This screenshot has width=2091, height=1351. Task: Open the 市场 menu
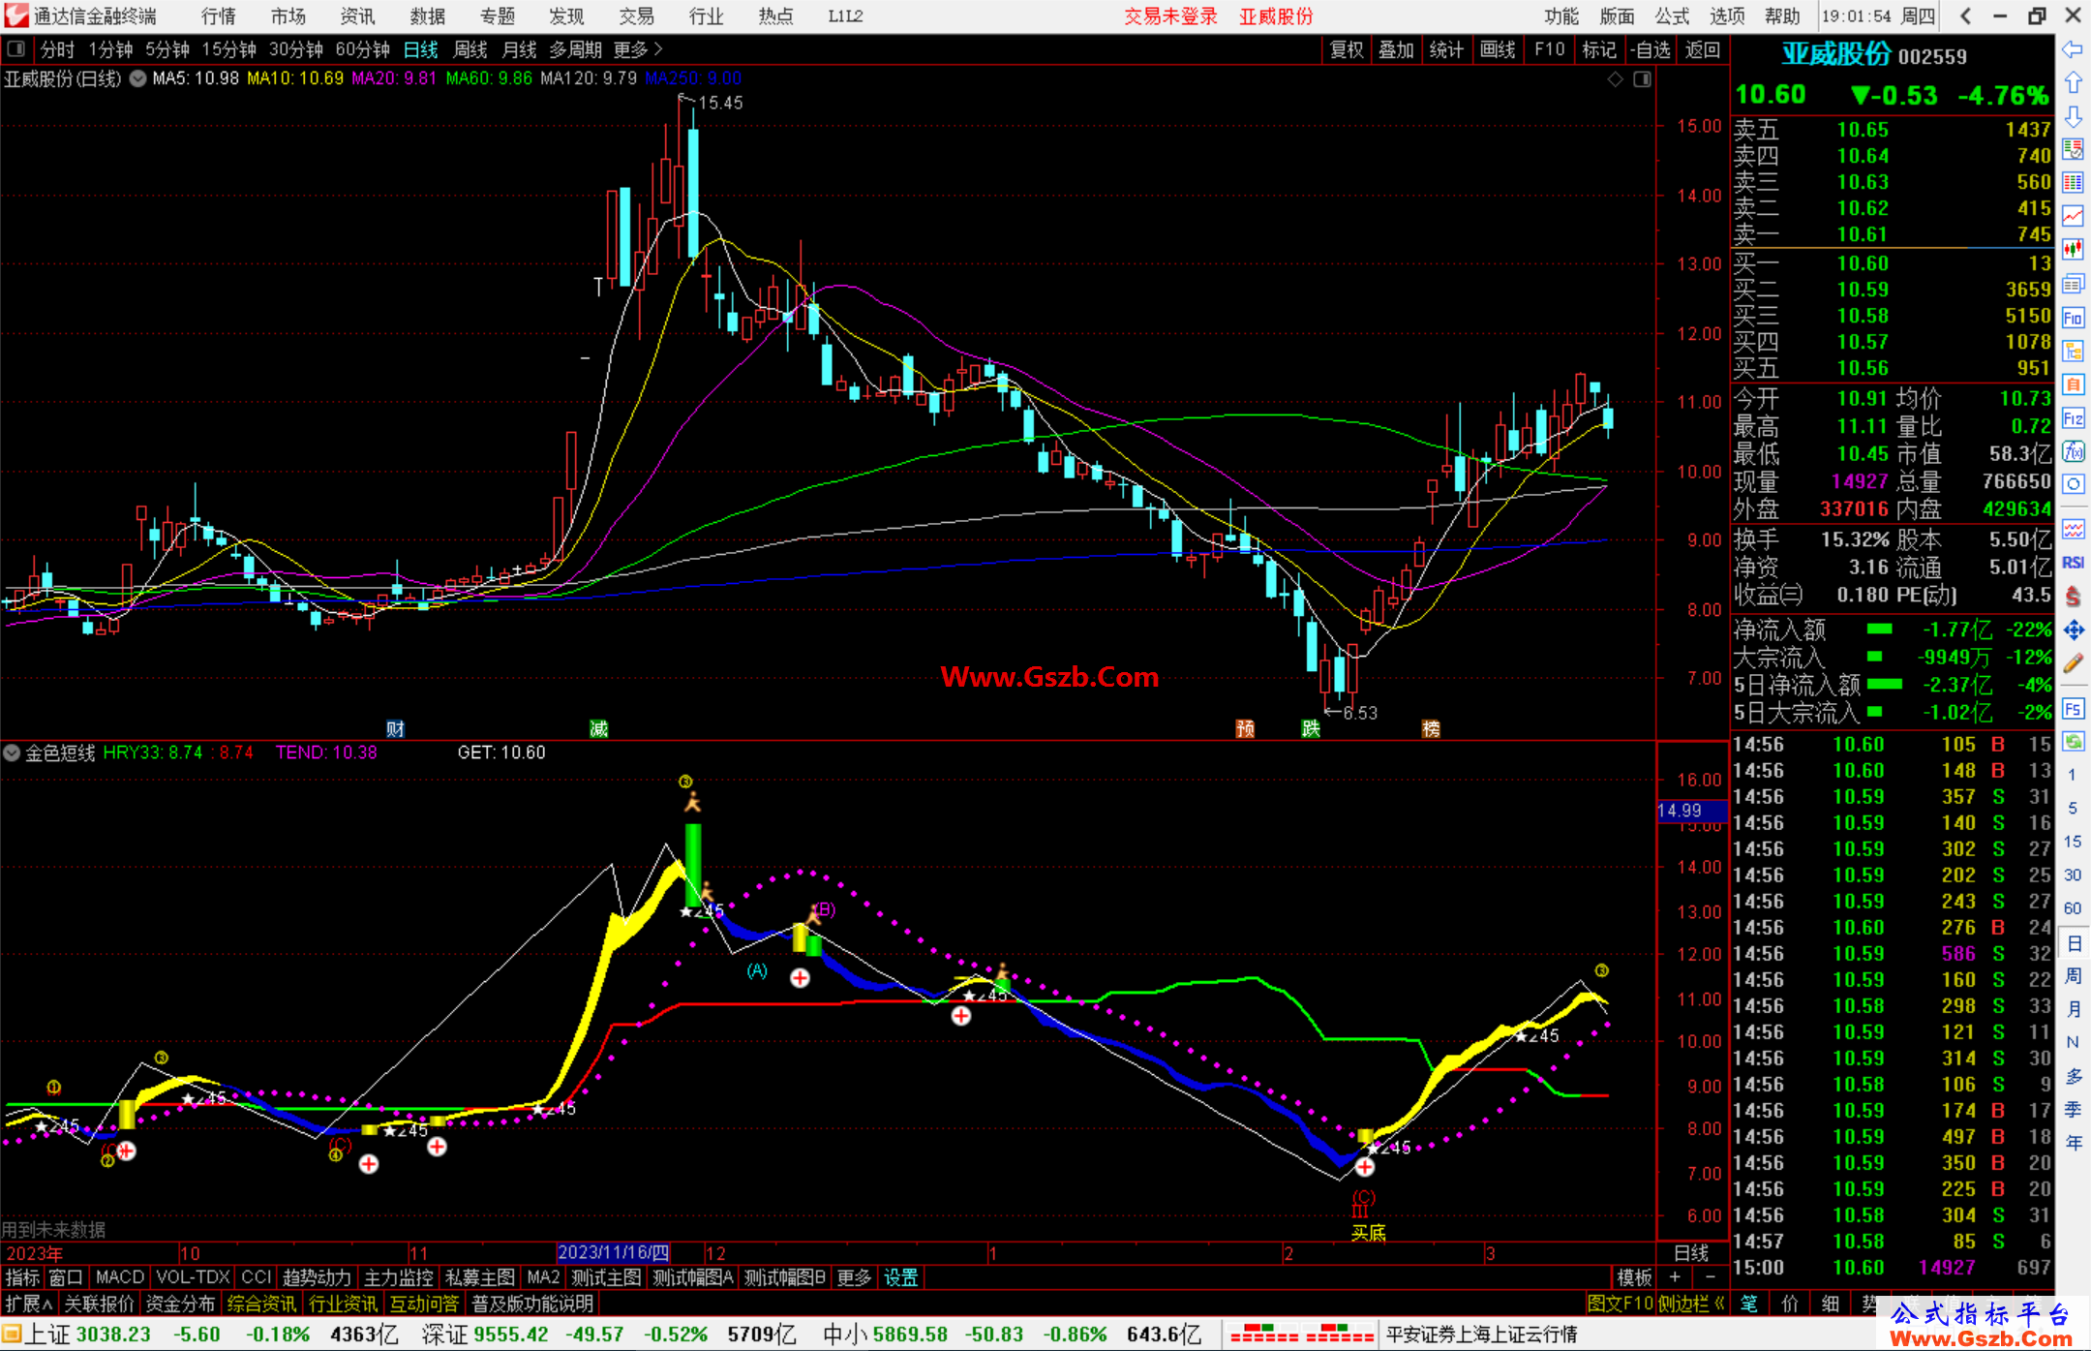coord(288,15)
